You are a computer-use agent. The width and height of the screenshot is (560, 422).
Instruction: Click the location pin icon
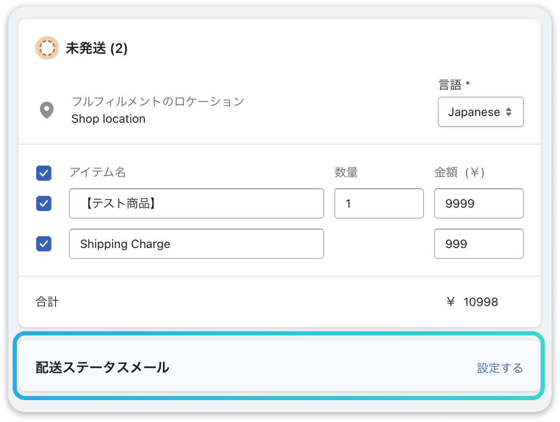point(47,110)
